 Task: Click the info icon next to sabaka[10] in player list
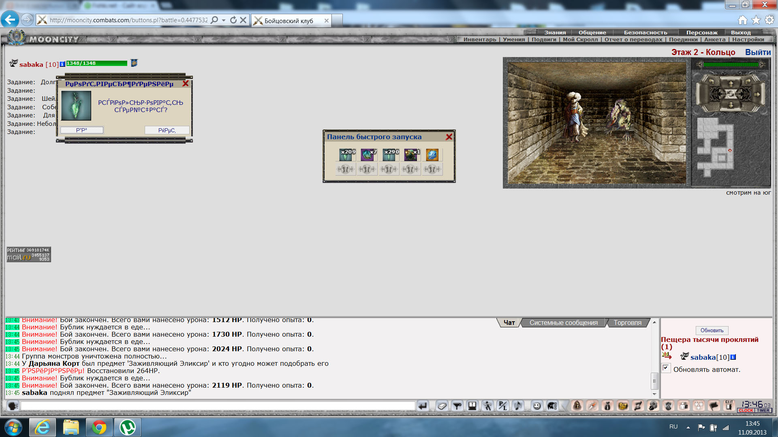point(733,357)
